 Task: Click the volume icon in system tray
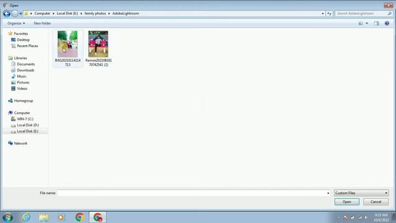(x=366, y=217)
